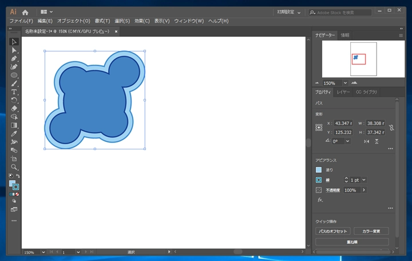Image resolution: width=412 pixels, height=261 pixels.
Task: Open the Navigator panel menu
Action: pyautogui.click(x=401, y=35)
